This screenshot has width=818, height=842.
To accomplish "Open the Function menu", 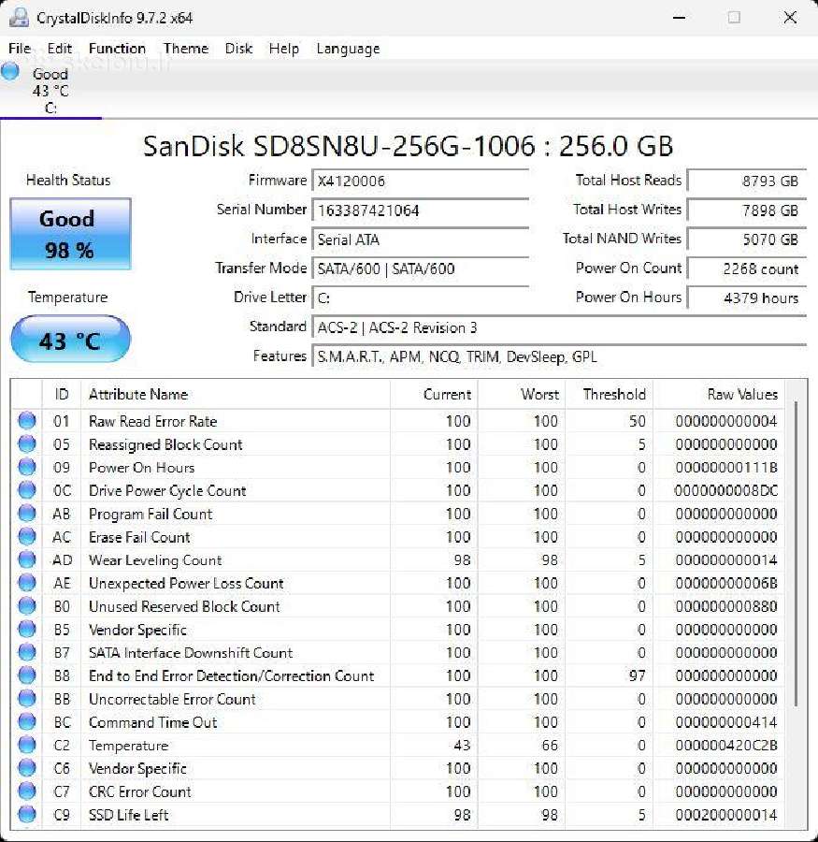I will click(x=117, y=49).
